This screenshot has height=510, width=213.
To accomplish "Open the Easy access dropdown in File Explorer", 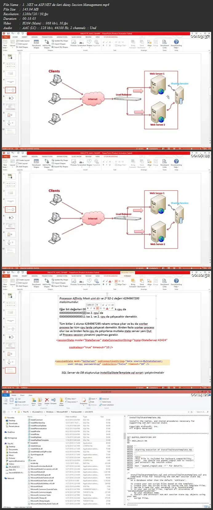I will pos(72,402).
